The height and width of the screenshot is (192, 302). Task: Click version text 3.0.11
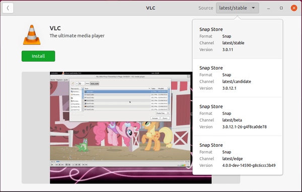click(228, 50)
